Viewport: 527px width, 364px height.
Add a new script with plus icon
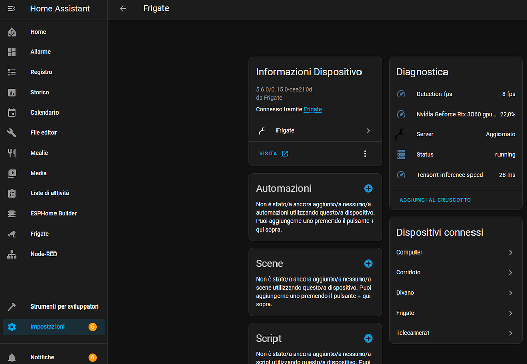(x=368, y=338)
